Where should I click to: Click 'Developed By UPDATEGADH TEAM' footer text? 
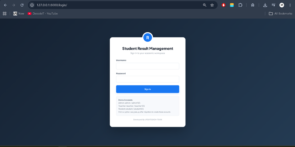point(148,120)
